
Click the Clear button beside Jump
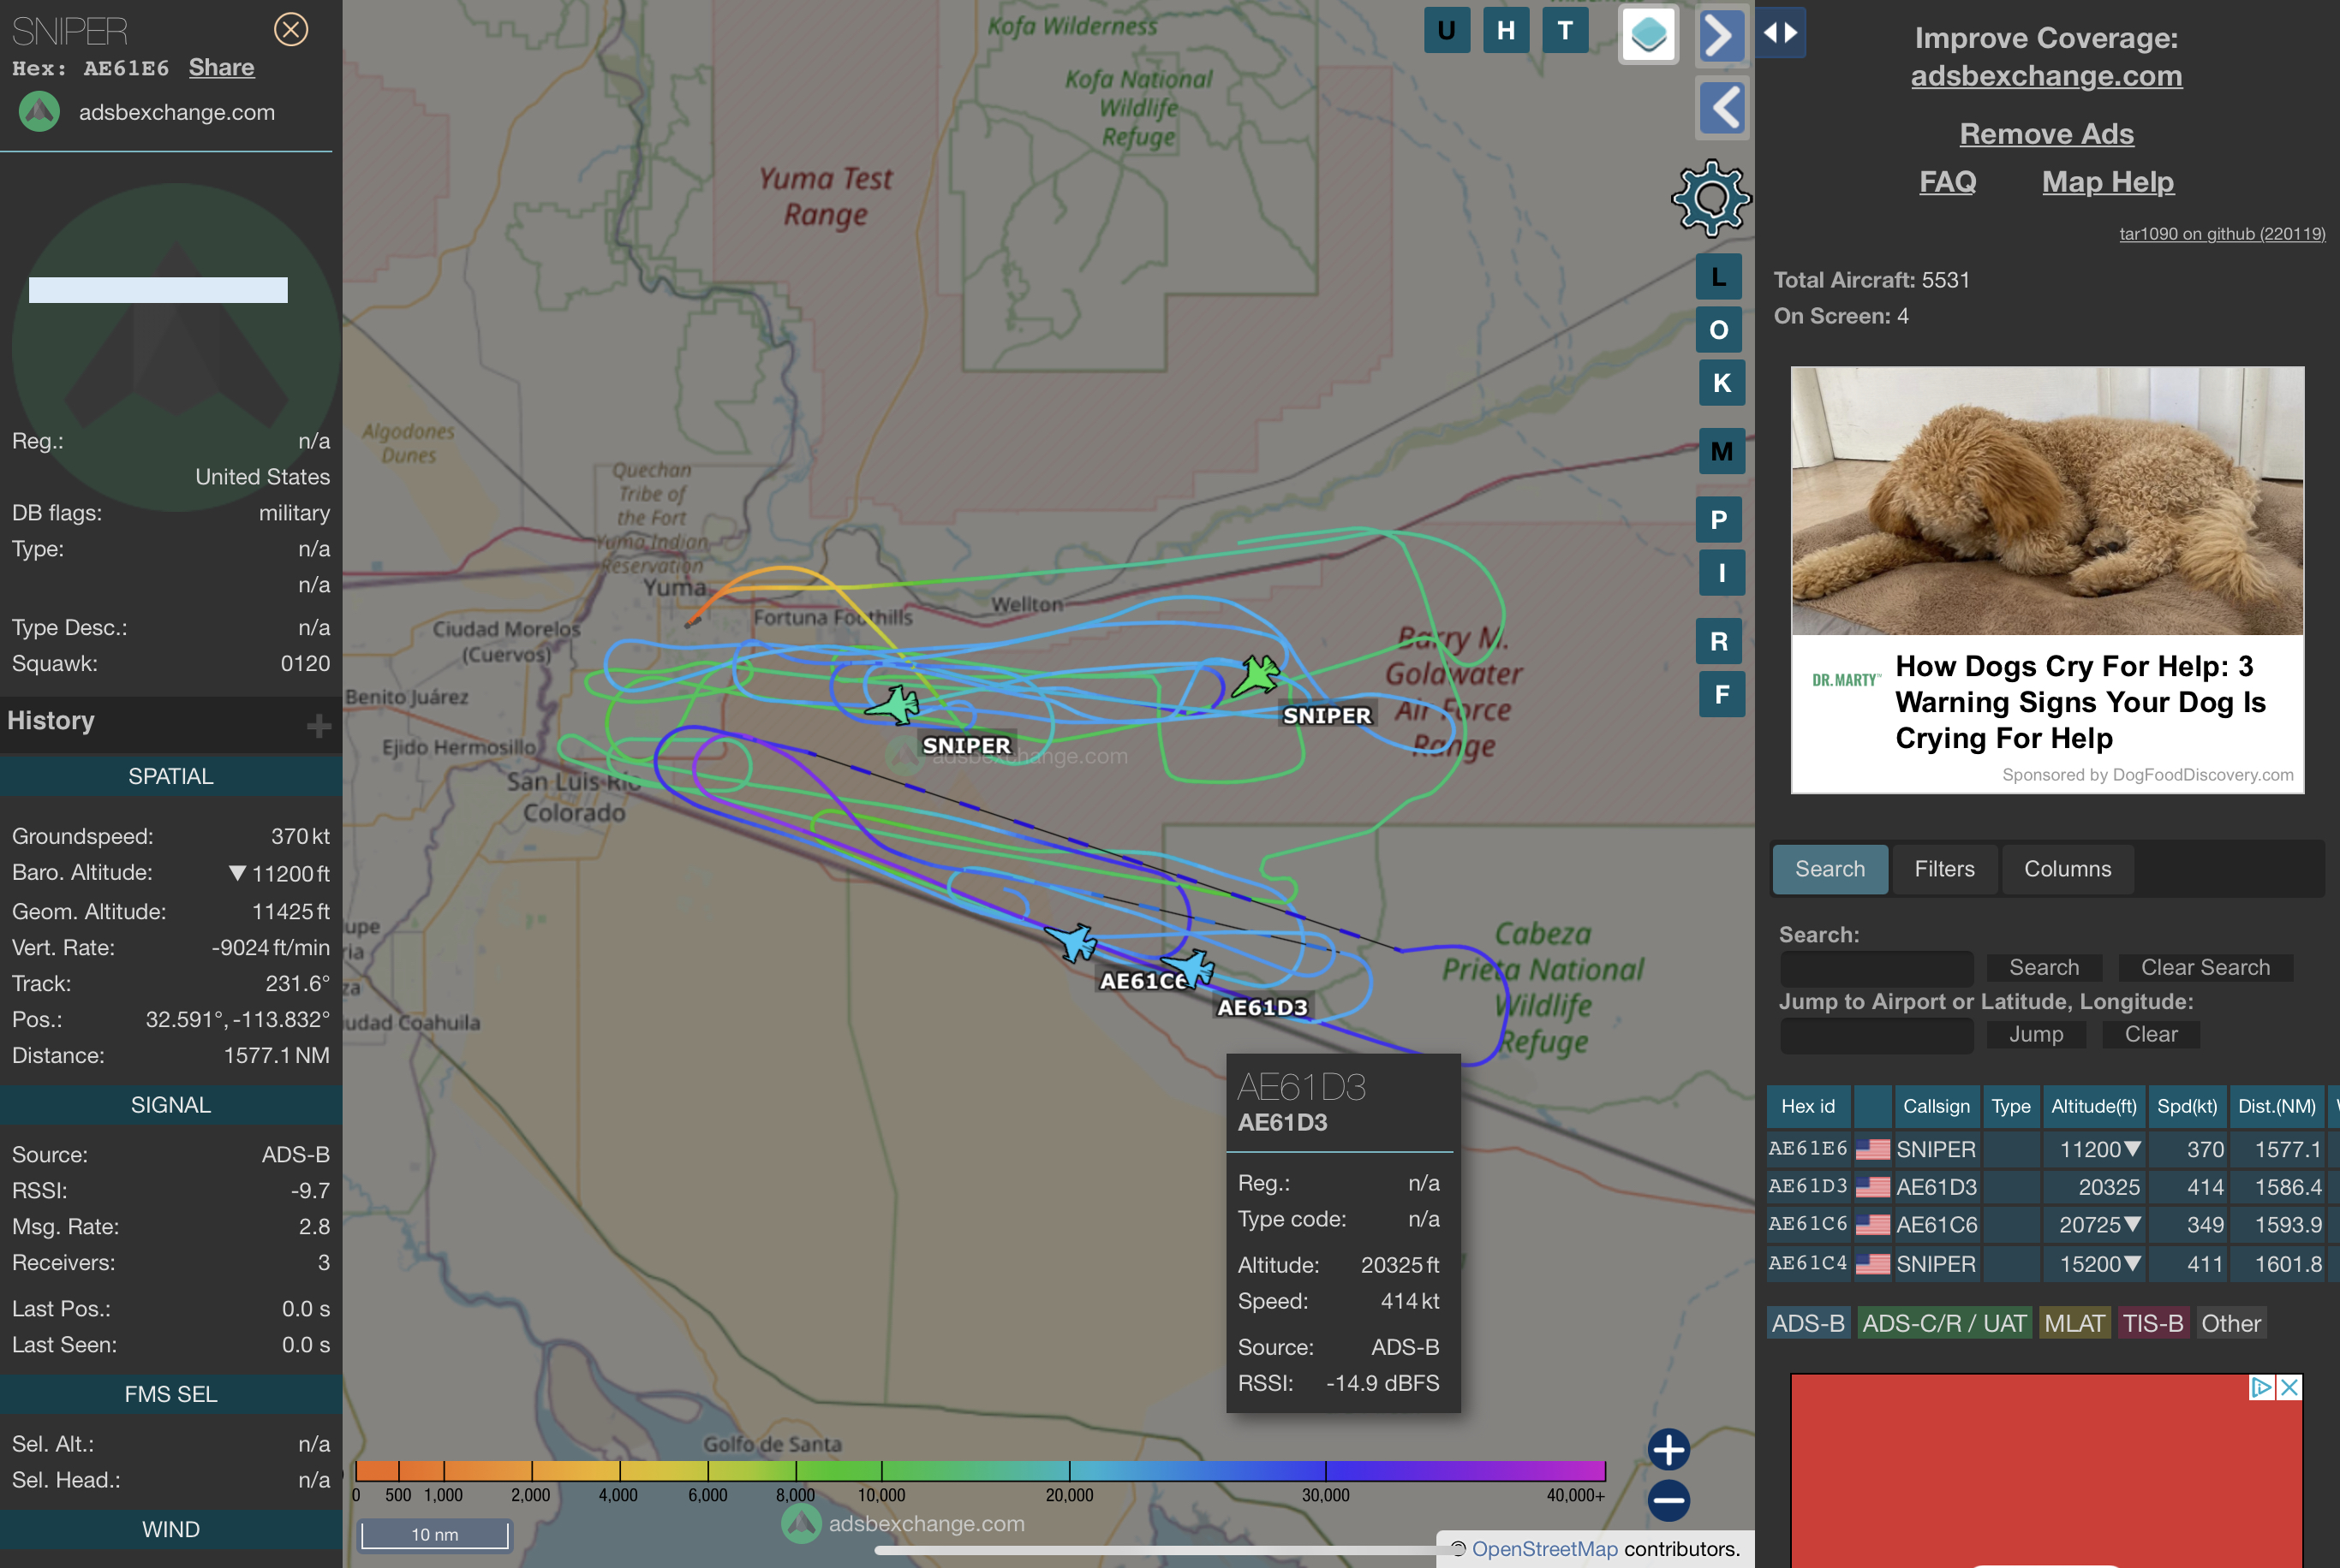pyautogui.click(x=2151, y=1035)
